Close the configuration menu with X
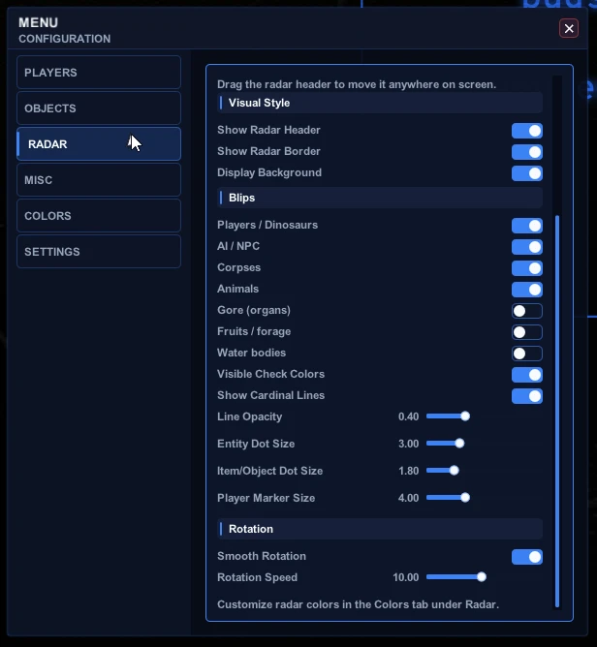This screenshot has height=647, width=597. tap(569, 28)
